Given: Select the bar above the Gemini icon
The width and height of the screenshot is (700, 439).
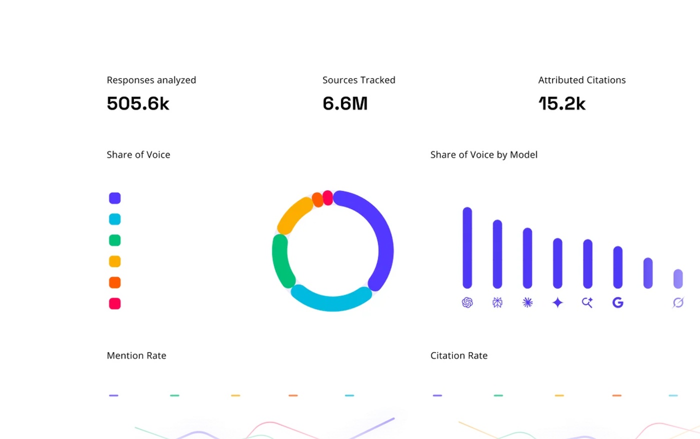Looking at the screenshot, I should pos(557,263).
